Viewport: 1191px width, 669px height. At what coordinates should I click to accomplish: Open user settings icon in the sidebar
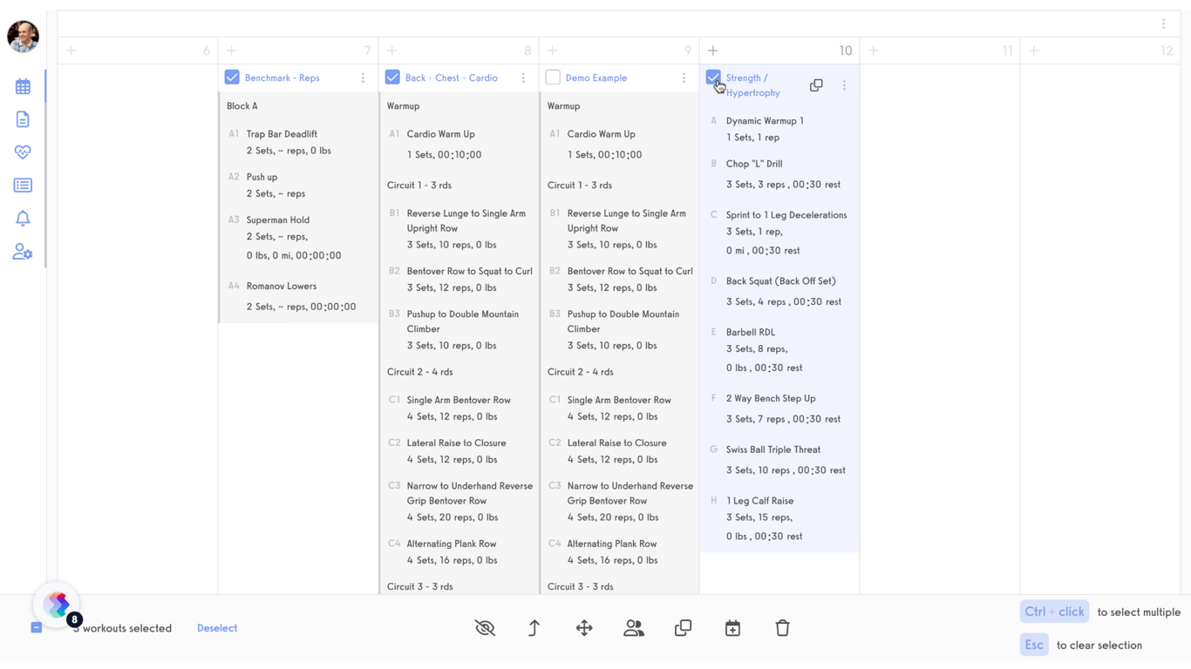tap(23, 252)
